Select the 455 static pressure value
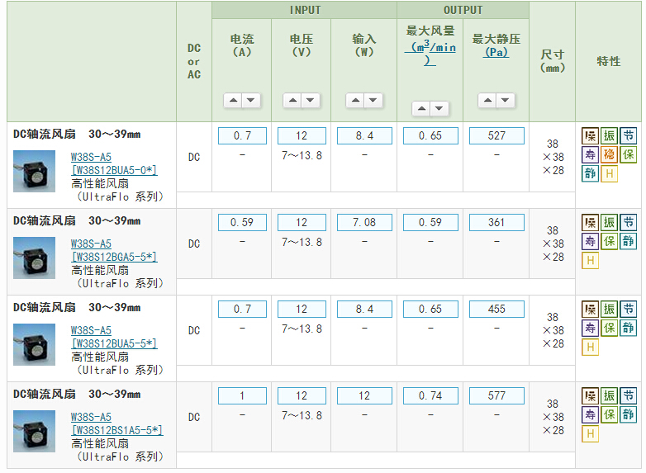The height and width of the screenshot is (473, 646). click(496, 310)
